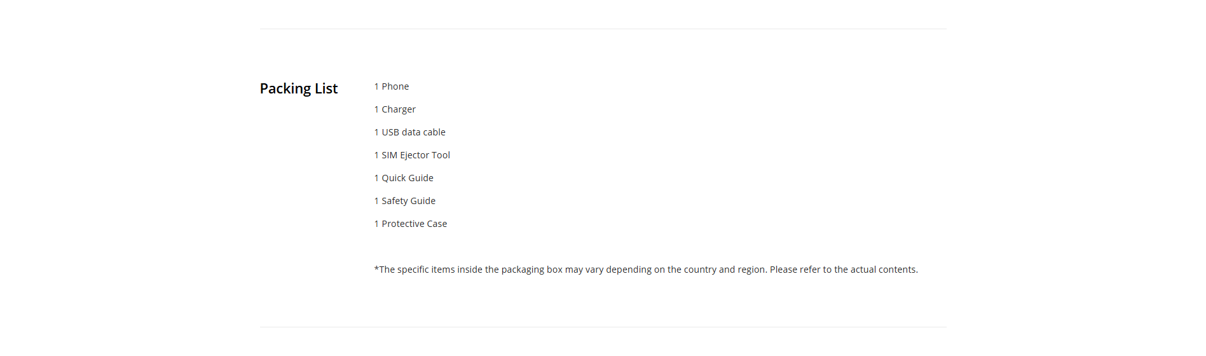This screenshot has height=356, width=1206.
Task: Click the "Phone" packing list item
Action: point(395,86)
